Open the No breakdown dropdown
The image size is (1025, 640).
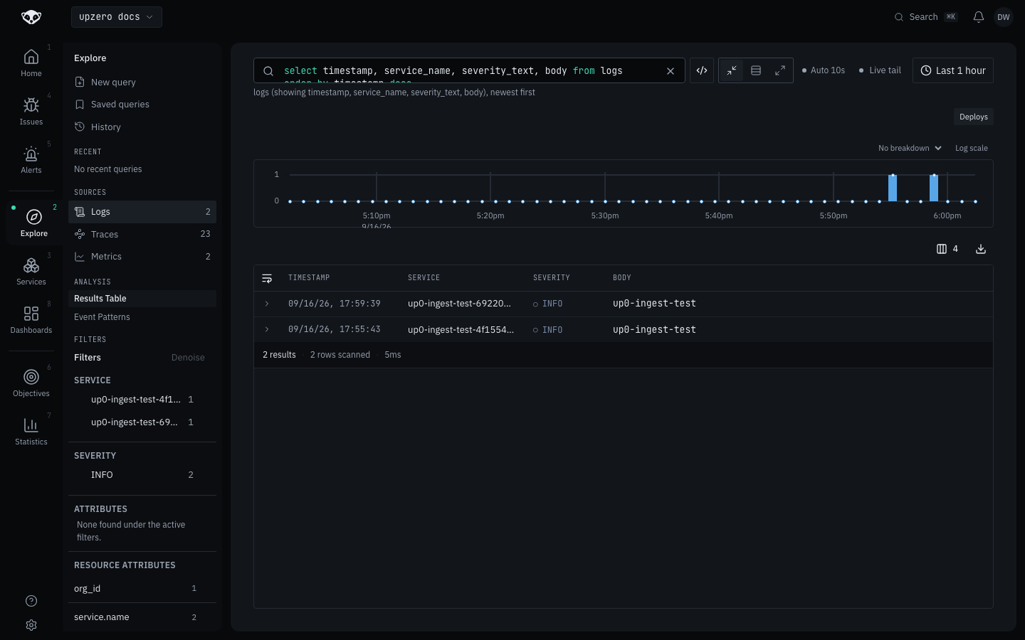pyautogui.click(x=910, y=148)
